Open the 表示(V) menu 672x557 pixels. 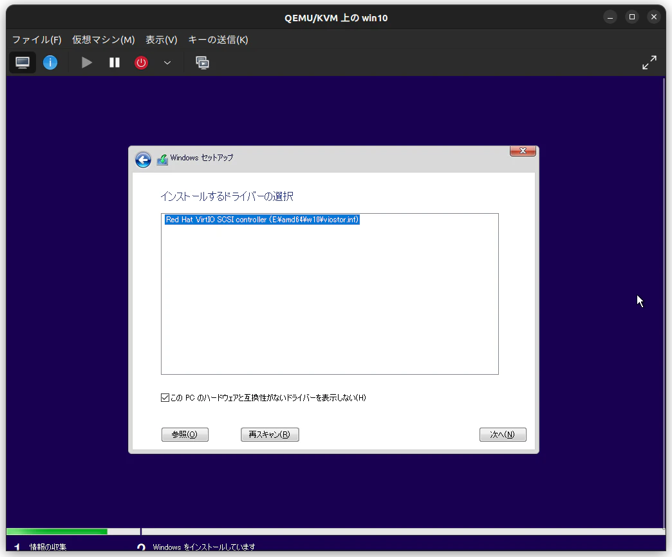click(161, 40)
